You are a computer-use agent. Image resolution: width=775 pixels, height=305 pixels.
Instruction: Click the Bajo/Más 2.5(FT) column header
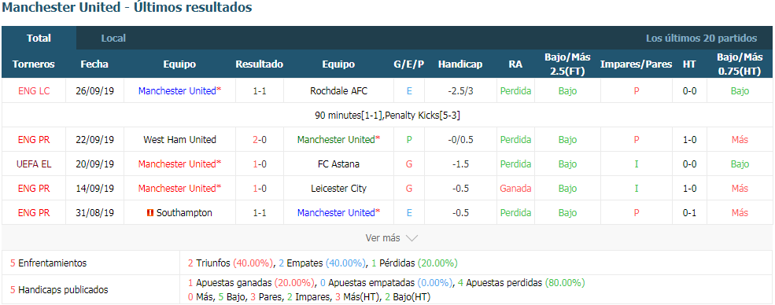(x=567, y=64)
